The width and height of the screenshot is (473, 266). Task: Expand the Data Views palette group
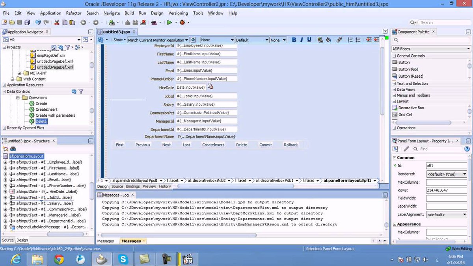click(x=394, y=89)
